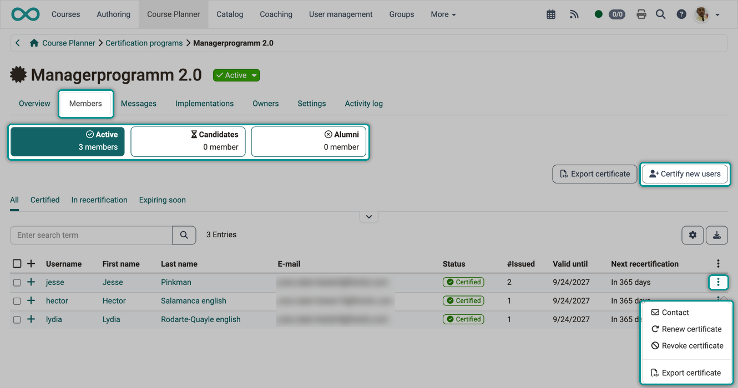Toggle the select-all checkbox in header
Image resolution: width=738 pixels, height=388 pixels.
[17, 264]
